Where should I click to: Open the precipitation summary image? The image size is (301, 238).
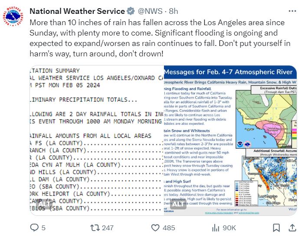tap(97, 140)
